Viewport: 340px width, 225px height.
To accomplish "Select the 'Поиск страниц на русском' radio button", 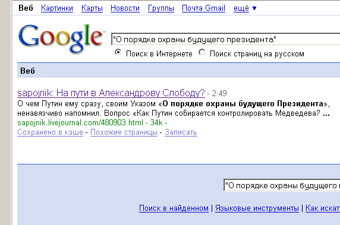I will 202,52.
